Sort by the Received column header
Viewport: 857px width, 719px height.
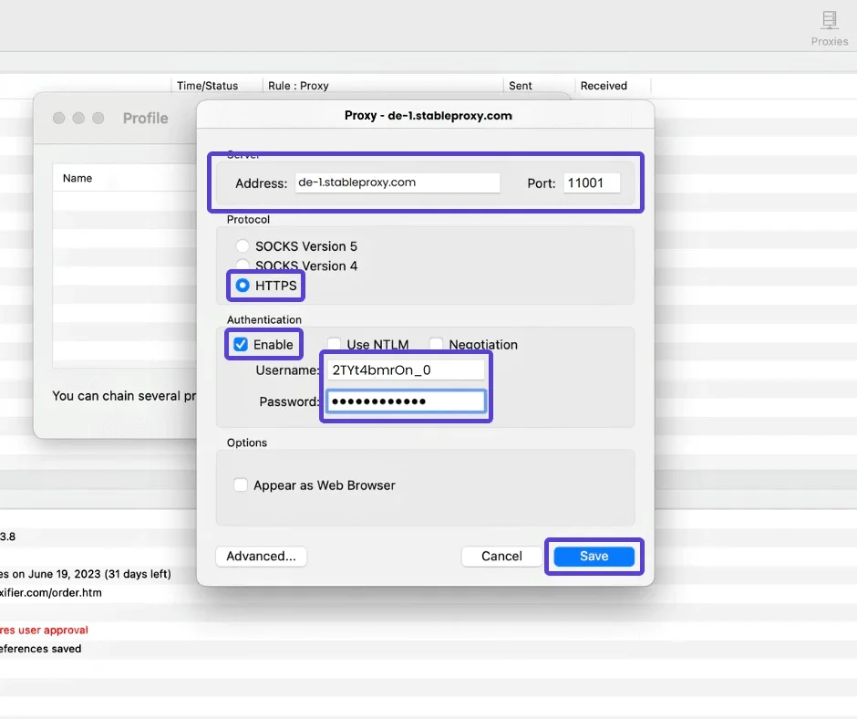point(604,86)
